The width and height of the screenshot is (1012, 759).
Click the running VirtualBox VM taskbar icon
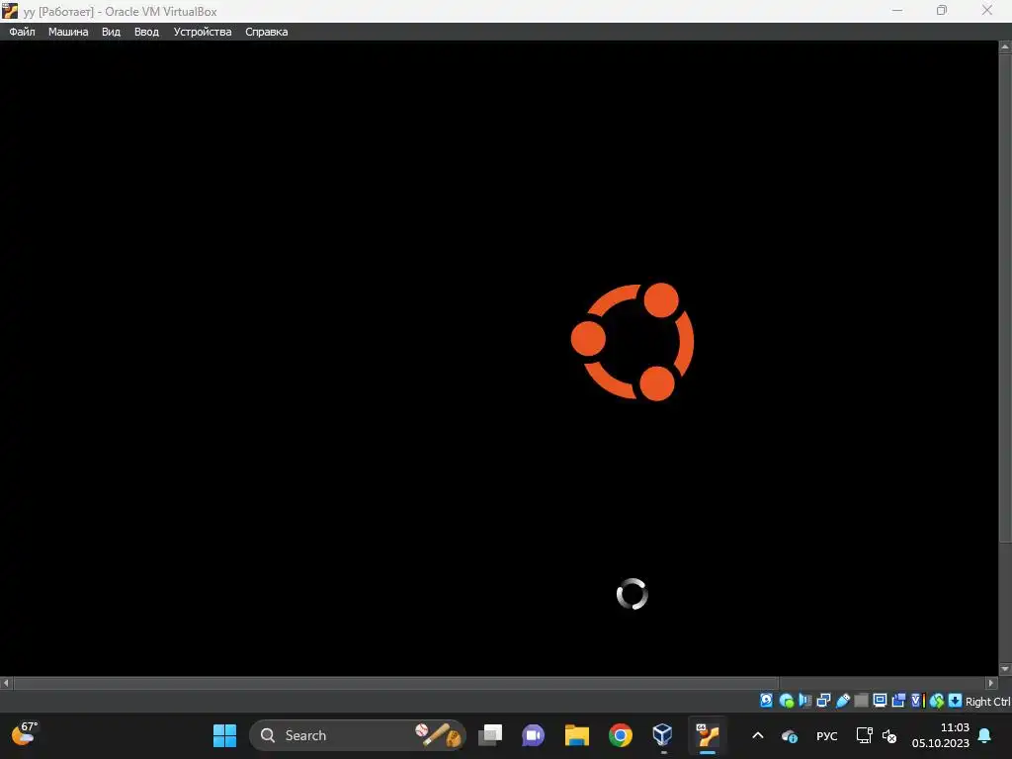pos(708,735)
